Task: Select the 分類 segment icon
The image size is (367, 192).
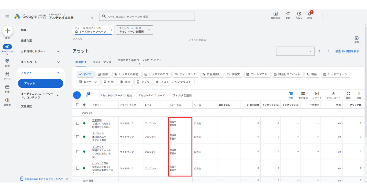Action: click(291, 94)
